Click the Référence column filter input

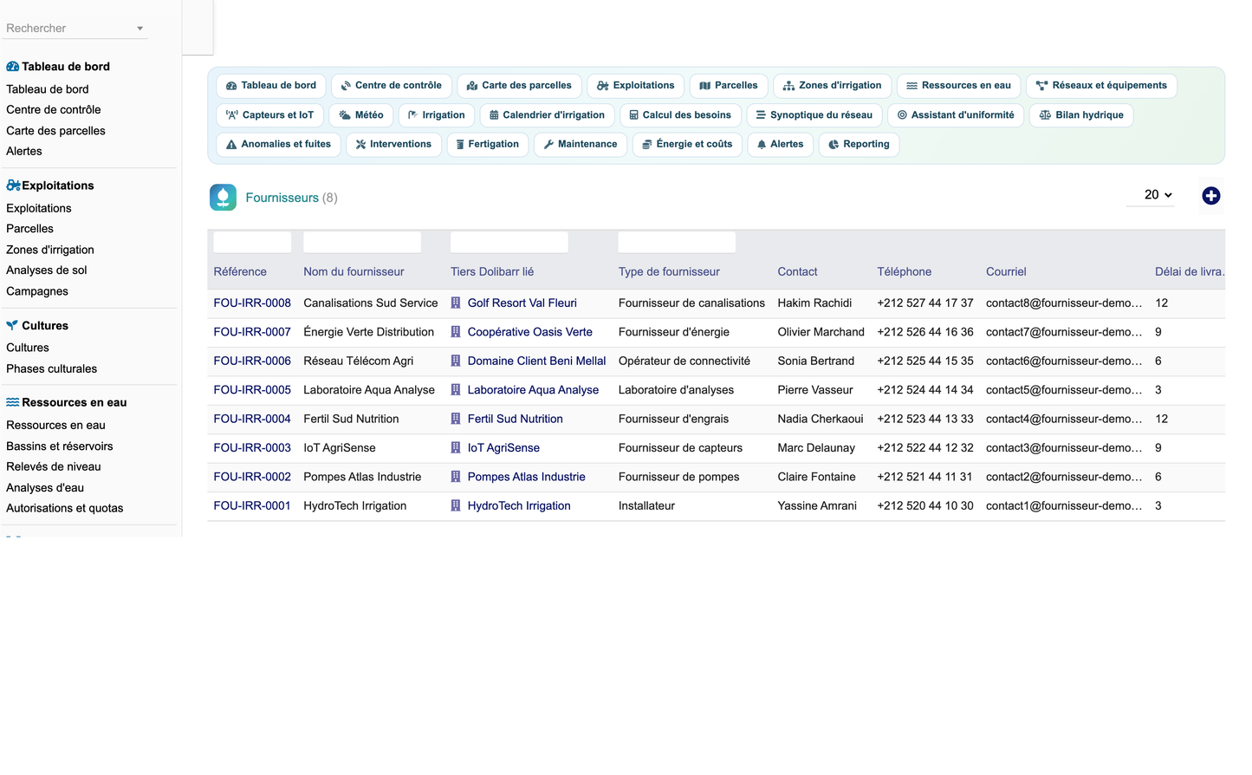(252, 242)
